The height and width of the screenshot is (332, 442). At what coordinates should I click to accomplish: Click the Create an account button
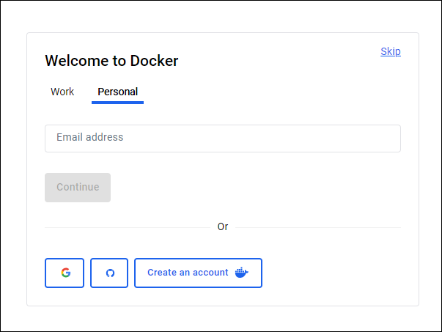[x=198, y=273]
